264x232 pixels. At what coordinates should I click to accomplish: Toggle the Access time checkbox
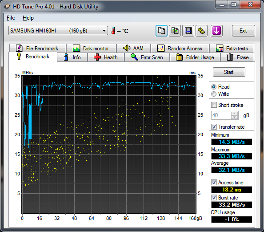click(x=214, y=183)
